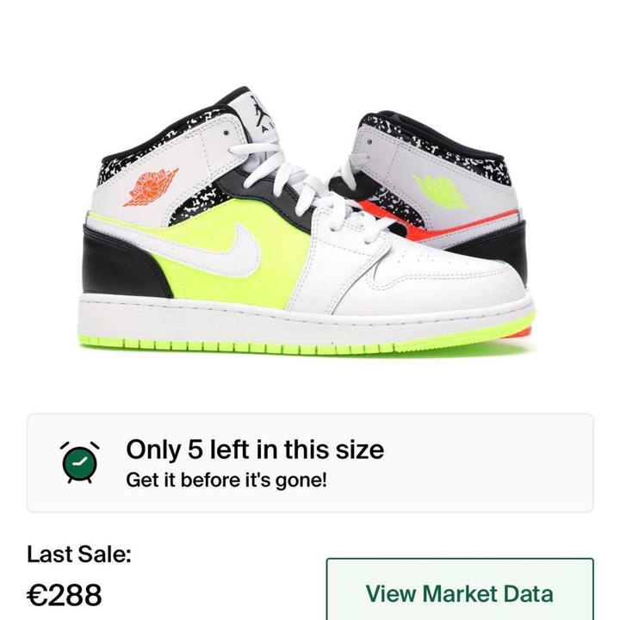This screenshot has width=620, height=620.
Task: Click the orange Air Jordan wings logo
Action: pos(151,187)
